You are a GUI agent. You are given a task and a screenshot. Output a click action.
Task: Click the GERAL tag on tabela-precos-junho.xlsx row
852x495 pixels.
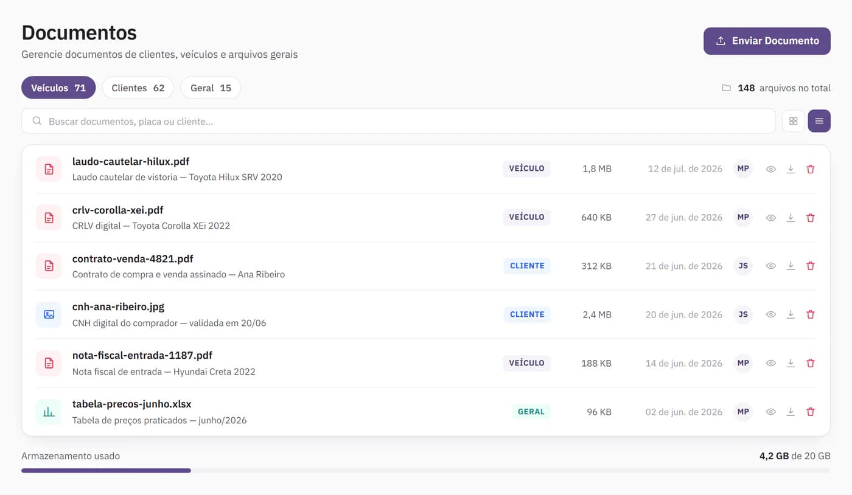(x=531, y=412)
